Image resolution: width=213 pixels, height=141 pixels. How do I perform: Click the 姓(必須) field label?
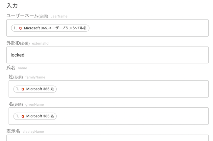(x=16, y=77)
